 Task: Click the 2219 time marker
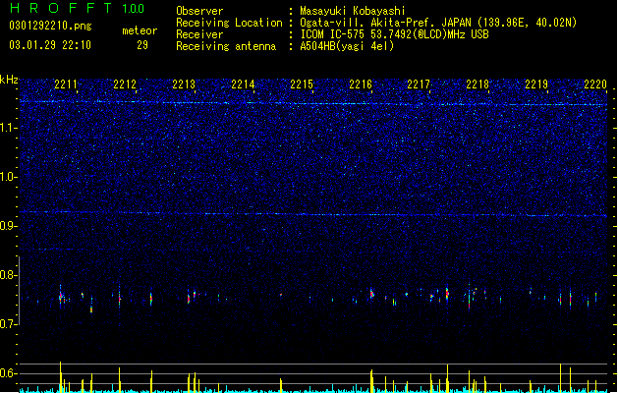pyautogui.click(x=536, y=84)
